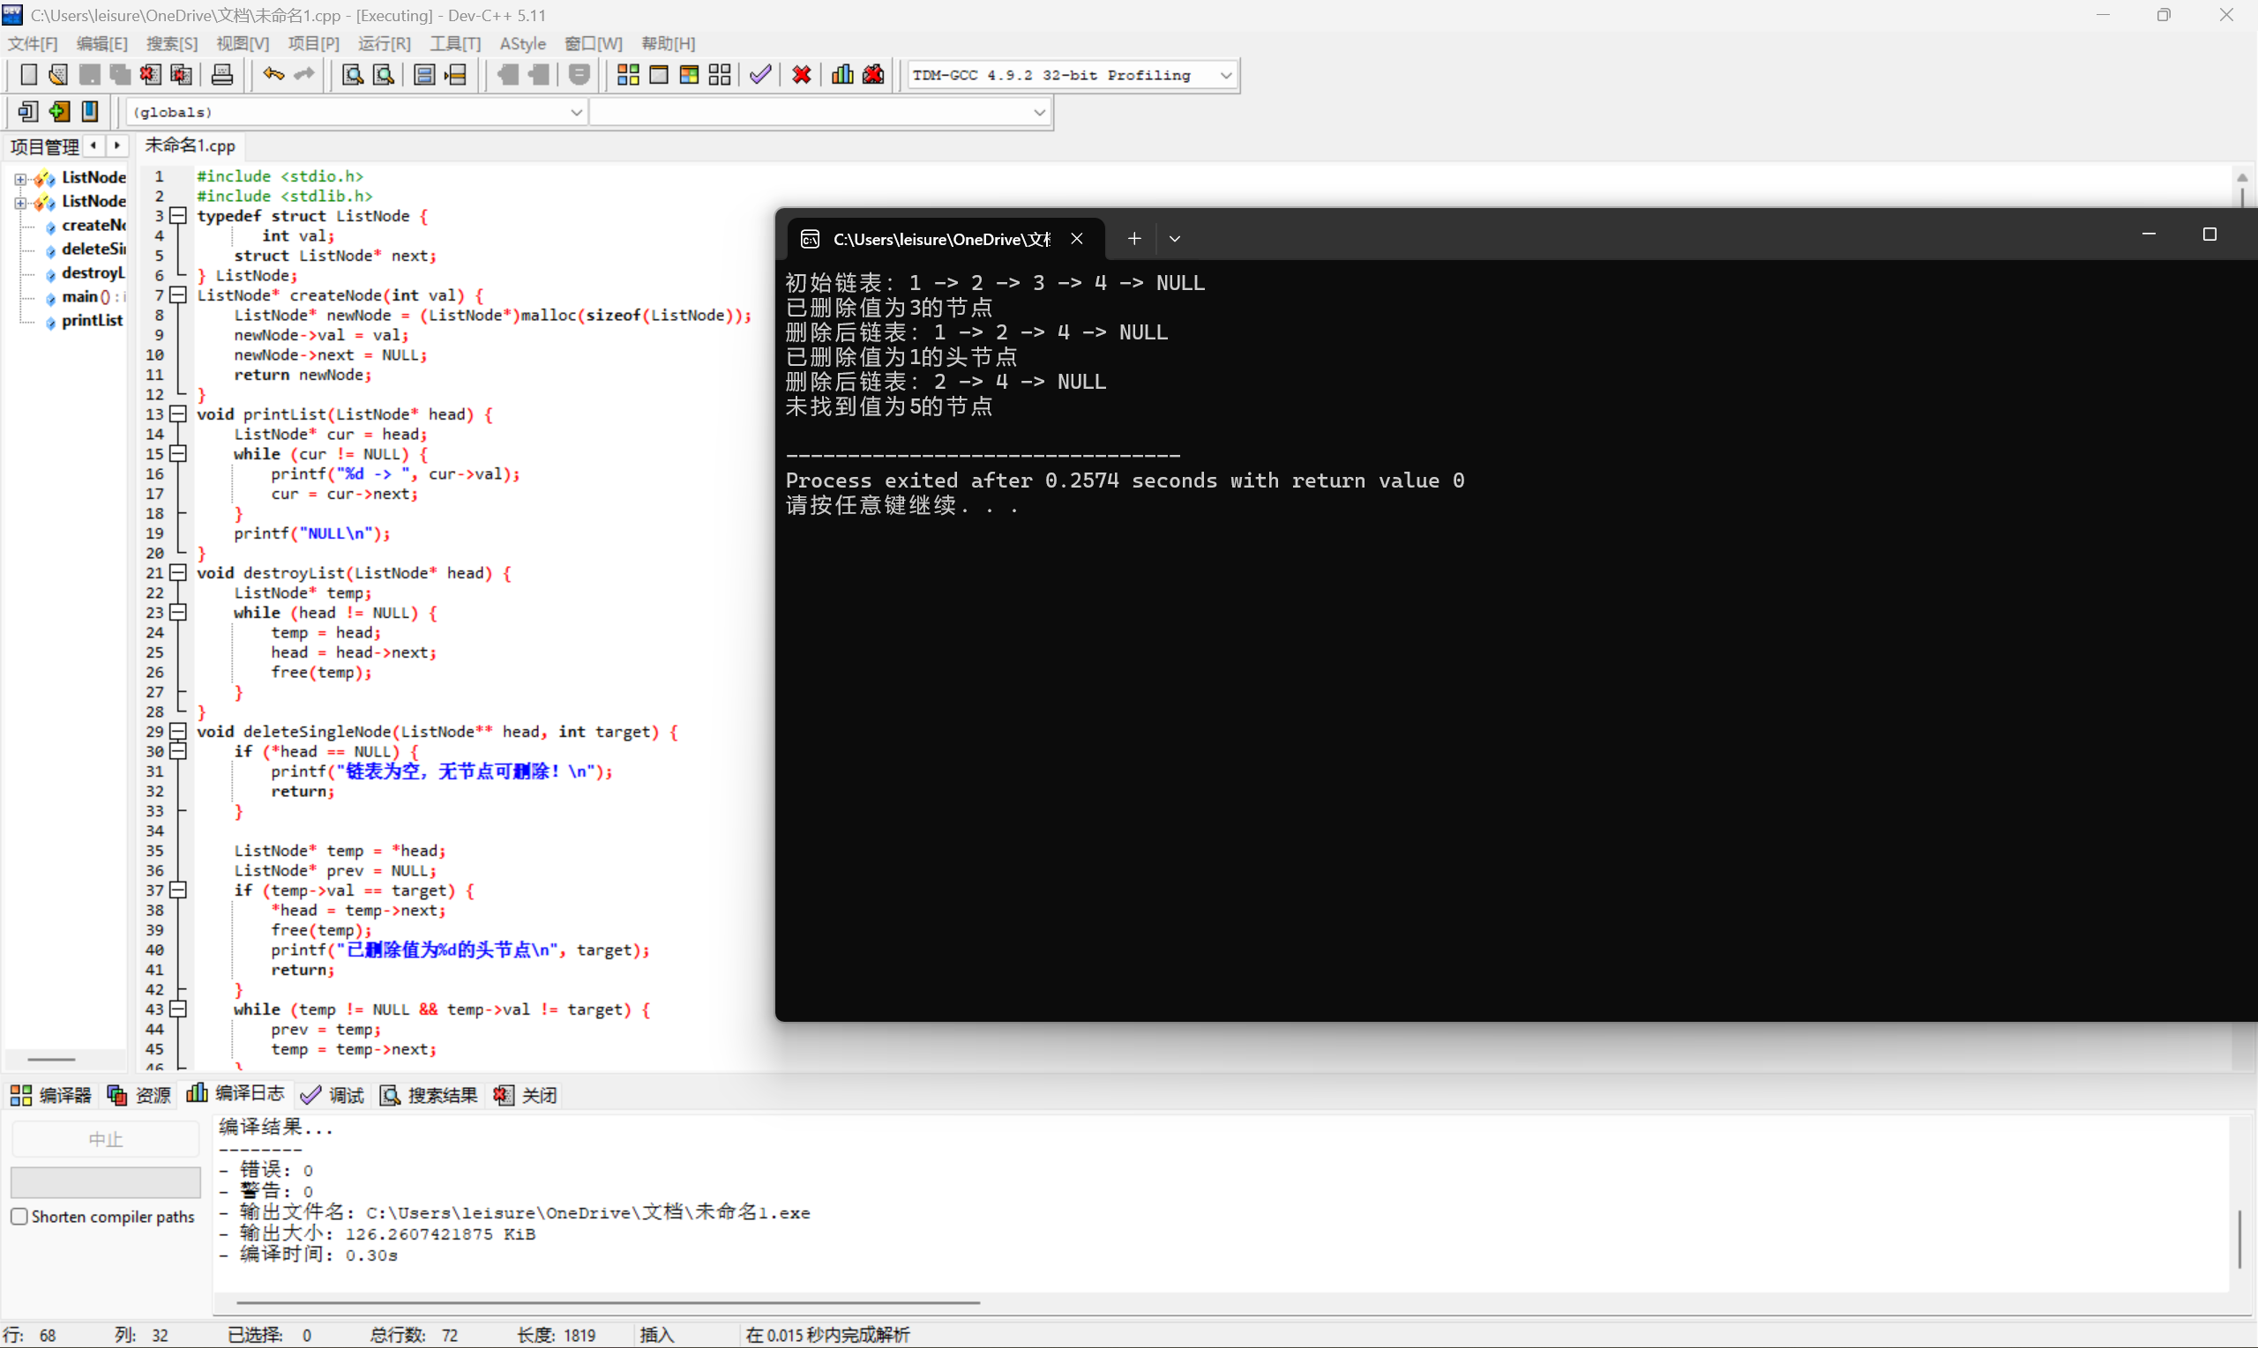Collapse the createNode function fold marker
Screen dimensions: 2258x1348
[x=178, y=294]
